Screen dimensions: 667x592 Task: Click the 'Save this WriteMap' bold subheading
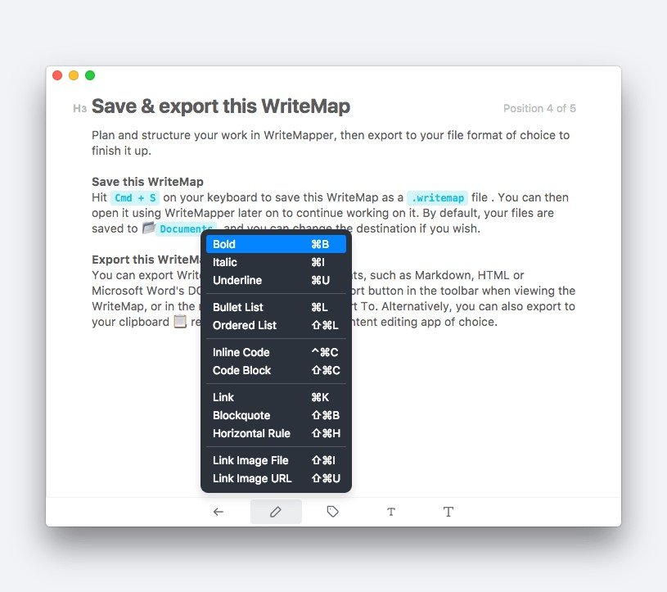(x=147, y=182)
